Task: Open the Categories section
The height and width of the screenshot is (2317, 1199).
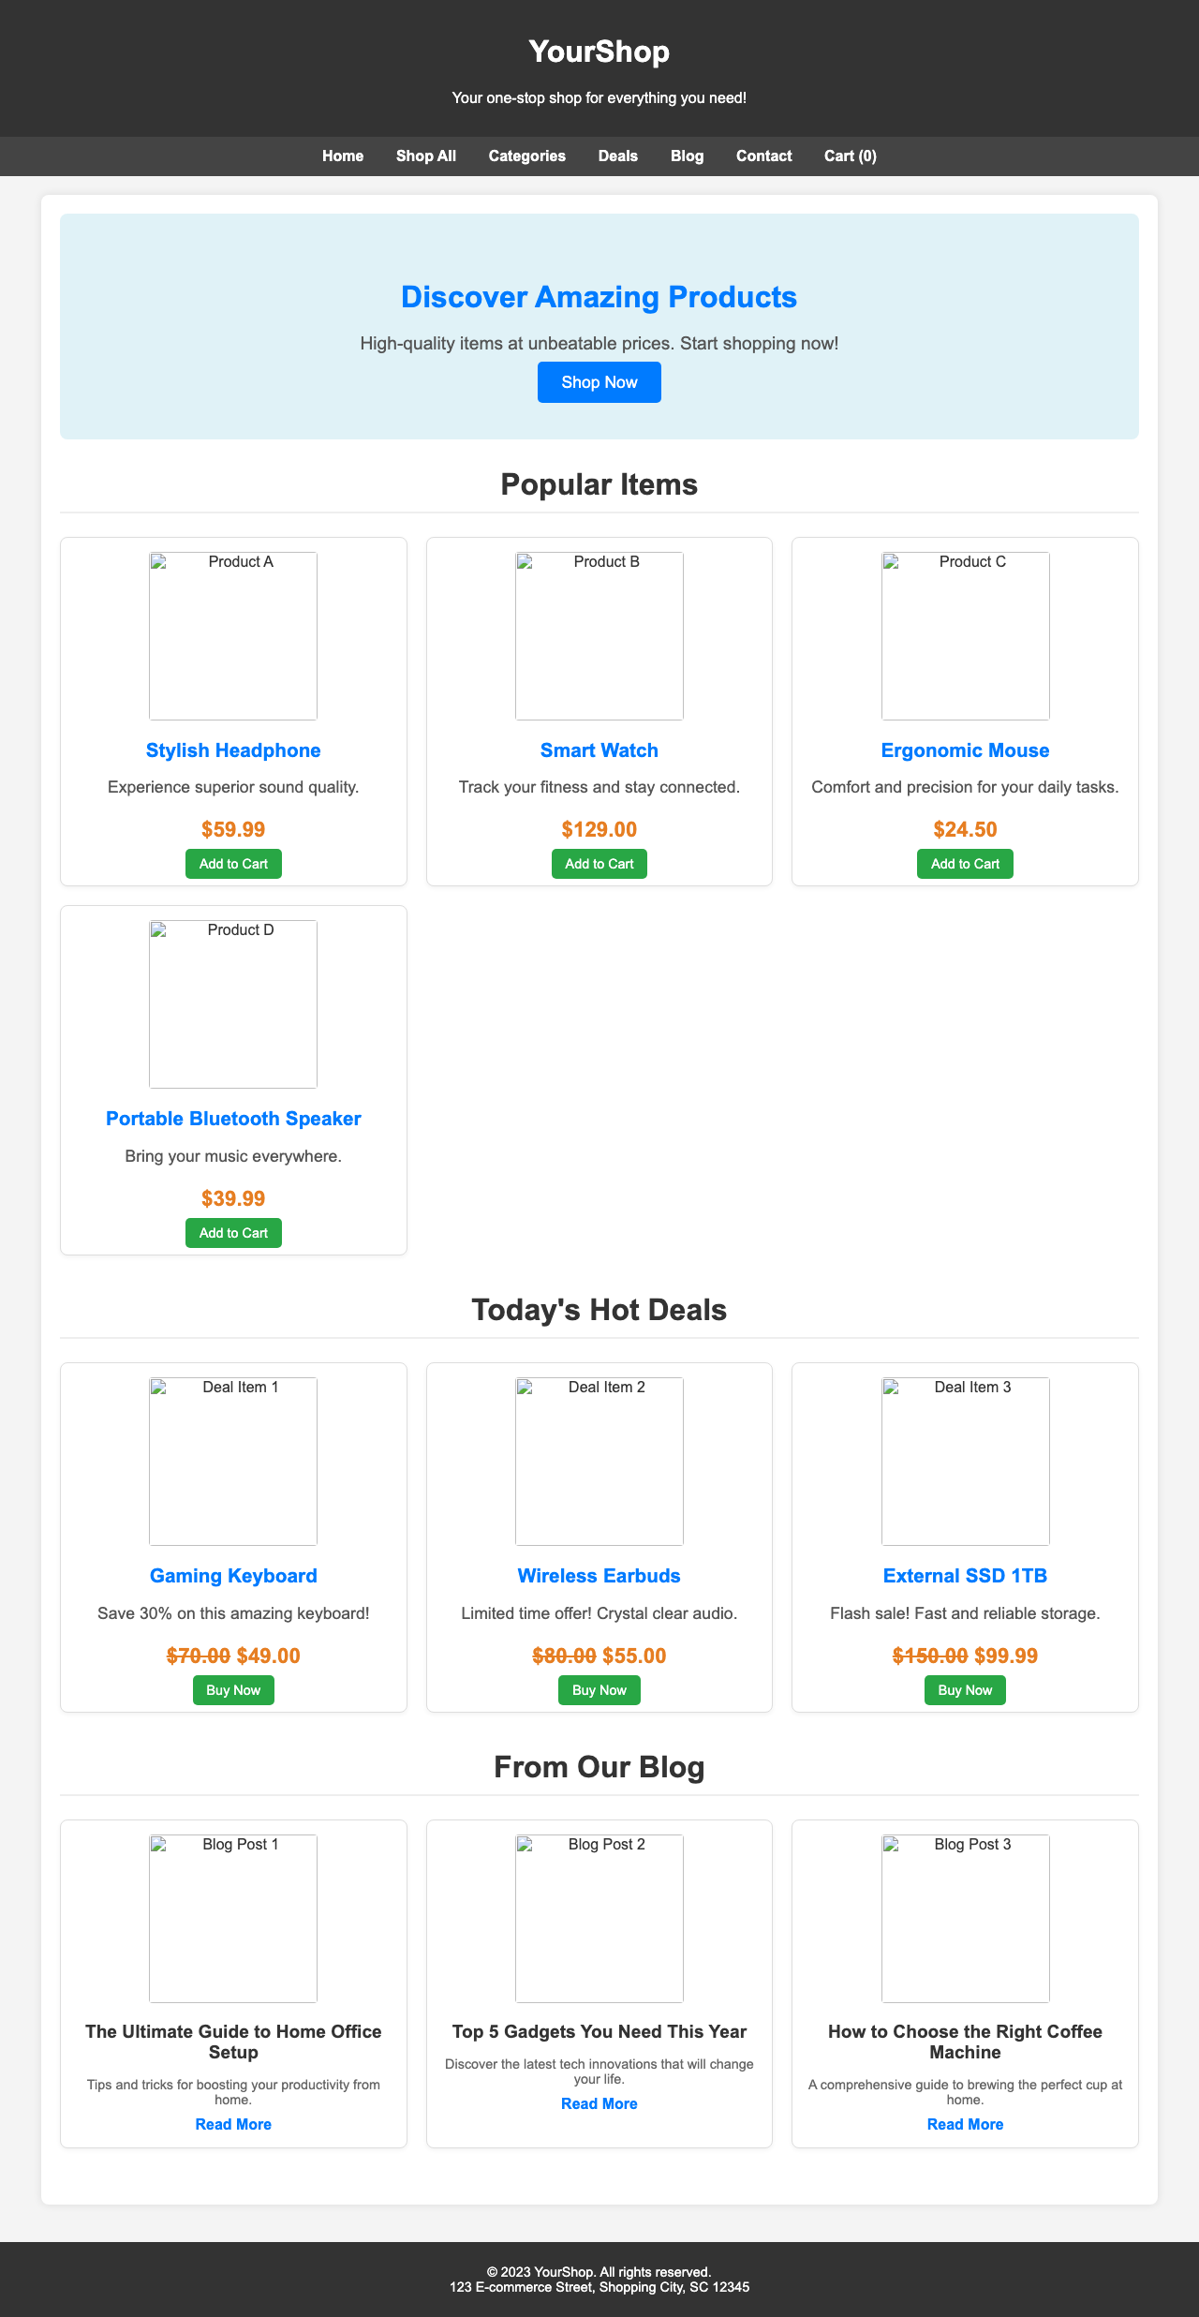Action: click(x=526, y=156)
